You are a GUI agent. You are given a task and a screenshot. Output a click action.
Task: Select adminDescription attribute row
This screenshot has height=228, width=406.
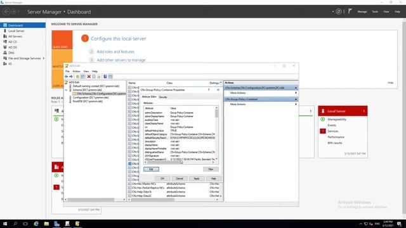click(180, 113)
